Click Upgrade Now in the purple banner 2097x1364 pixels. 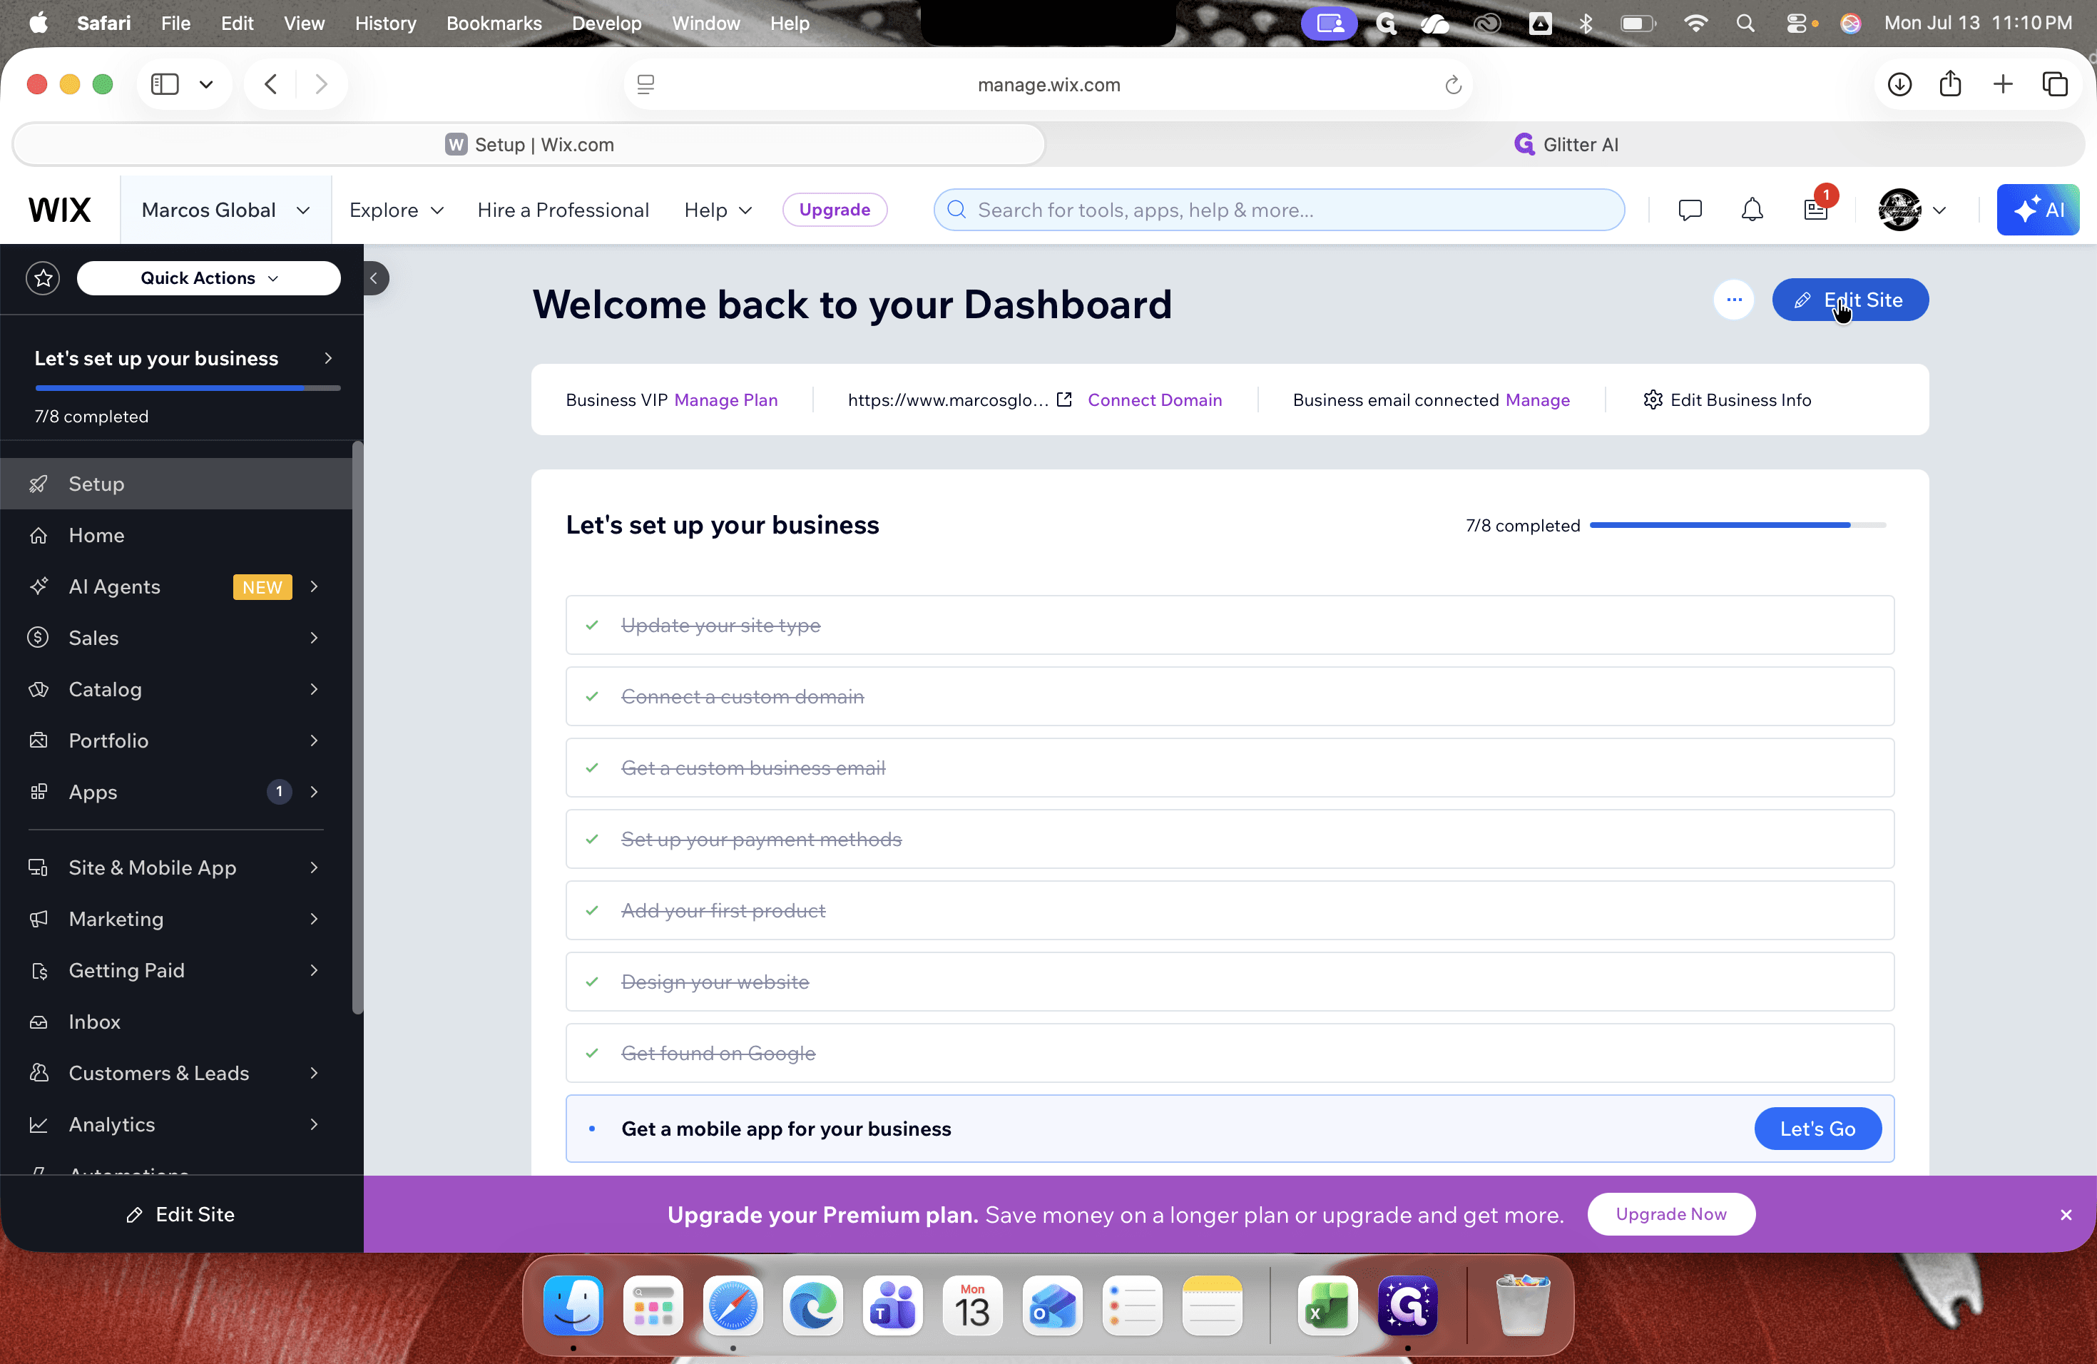point(1670,1213)
